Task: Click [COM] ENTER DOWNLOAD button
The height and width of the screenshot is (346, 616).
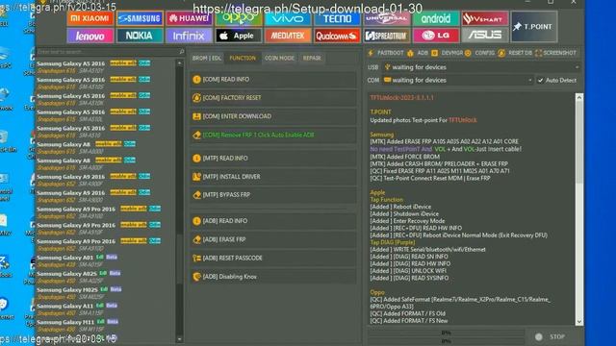Action: pos(273,116)
